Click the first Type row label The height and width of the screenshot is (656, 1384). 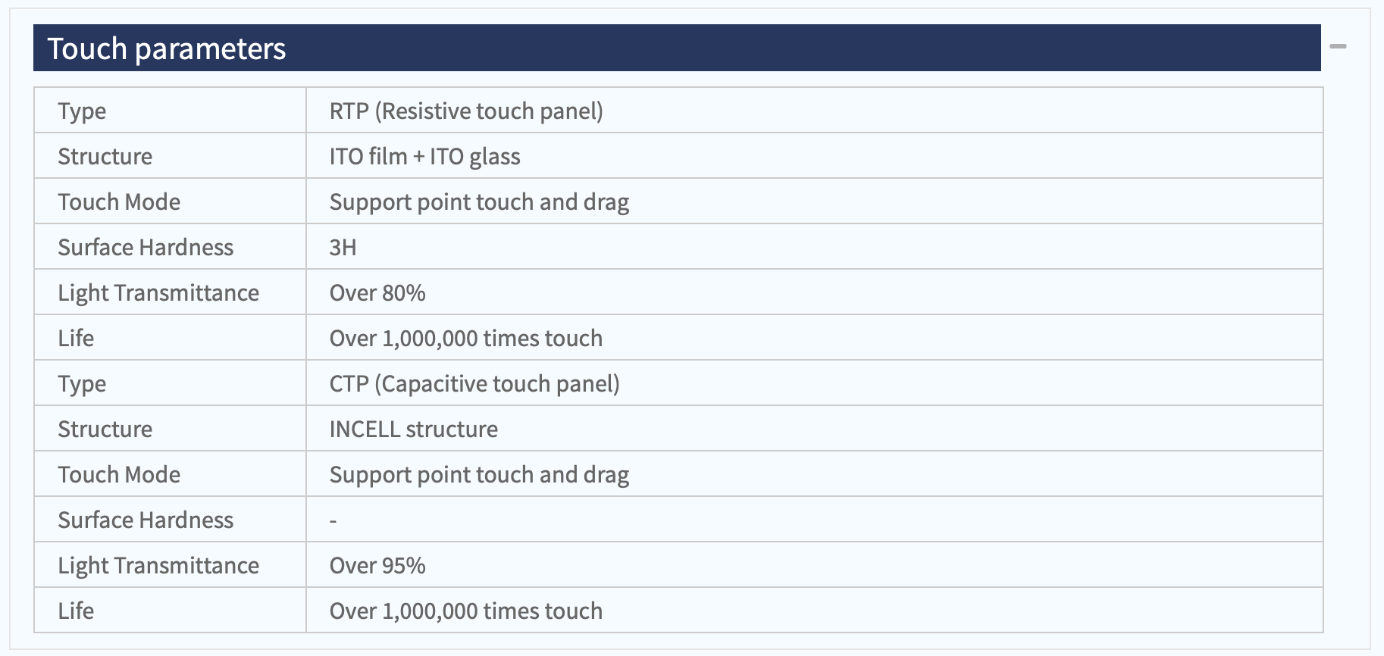tap(82, 111)
